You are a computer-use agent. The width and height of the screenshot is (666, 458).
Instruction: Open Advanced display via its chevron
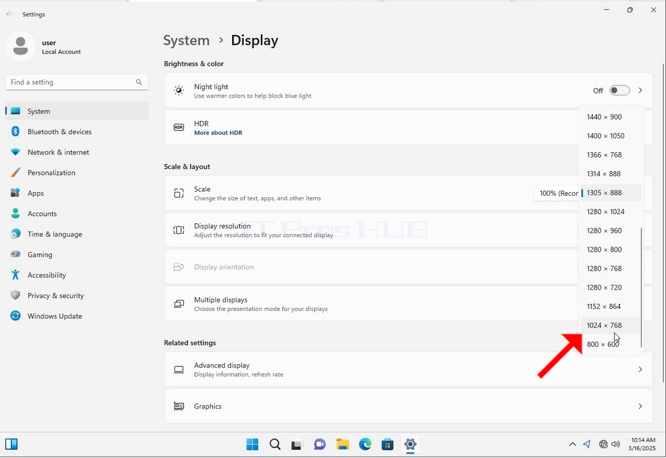[x=640, y=370]
